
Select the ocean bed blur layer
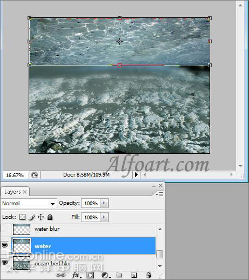[x=84, y=263]
